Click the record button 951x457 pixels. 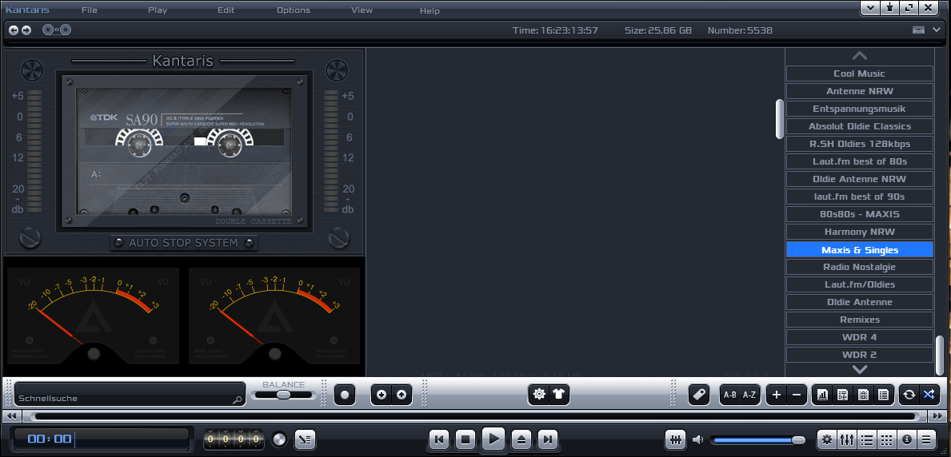[345, 395]
